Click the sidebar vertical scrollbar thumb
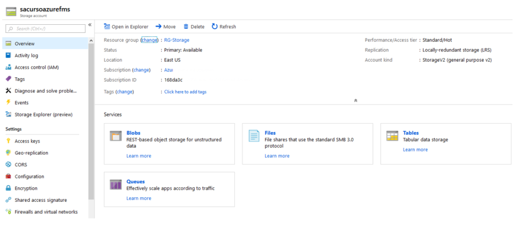 click(x=91, y=121)
